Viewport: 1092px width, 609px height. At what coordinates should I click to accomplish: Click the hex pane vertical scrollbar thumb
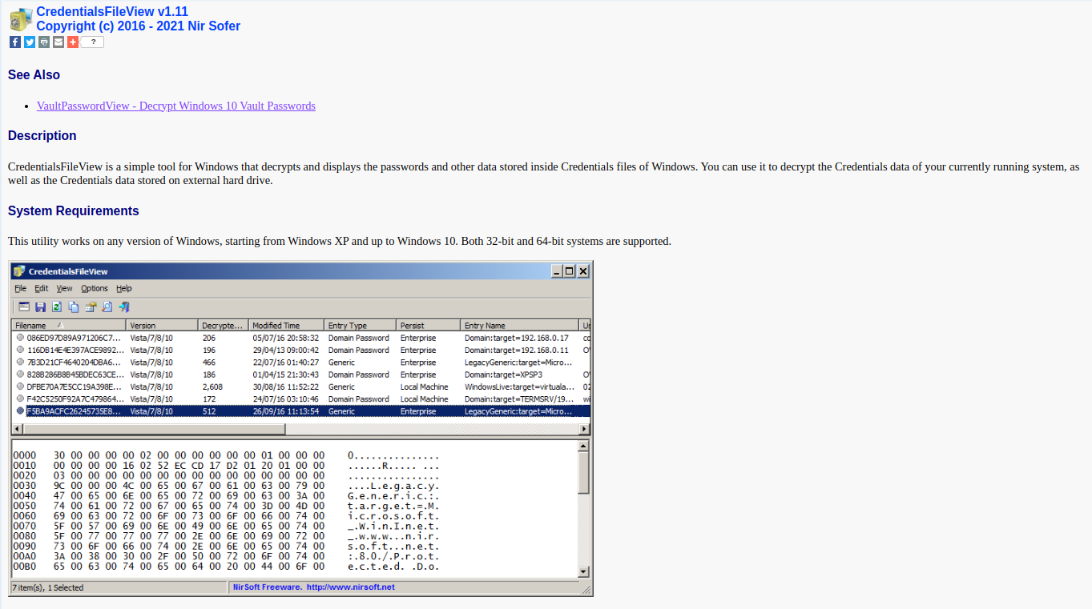pyautogui.click(x=583, y=473)
